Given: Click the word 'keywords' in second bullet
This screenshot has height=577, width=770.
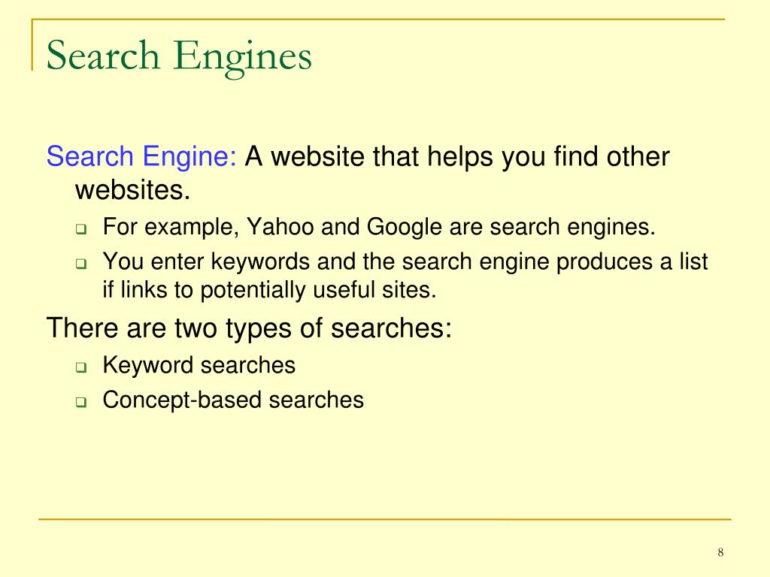Looking at the screenshot, I should (260, 261).
